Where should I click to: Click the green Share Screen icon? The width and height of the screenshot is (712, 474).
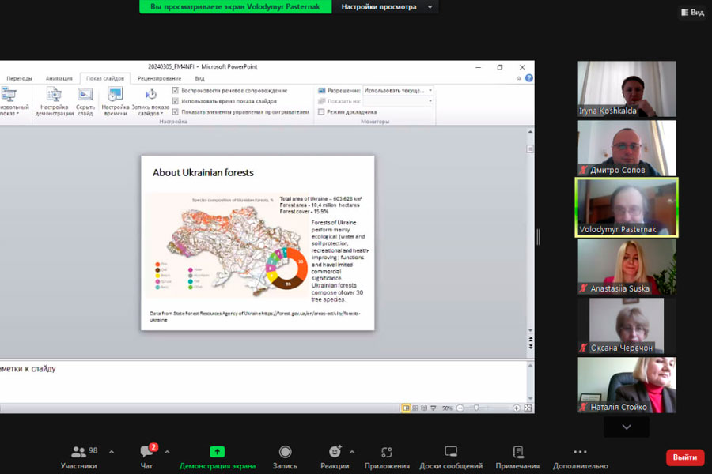pos(217,452)
